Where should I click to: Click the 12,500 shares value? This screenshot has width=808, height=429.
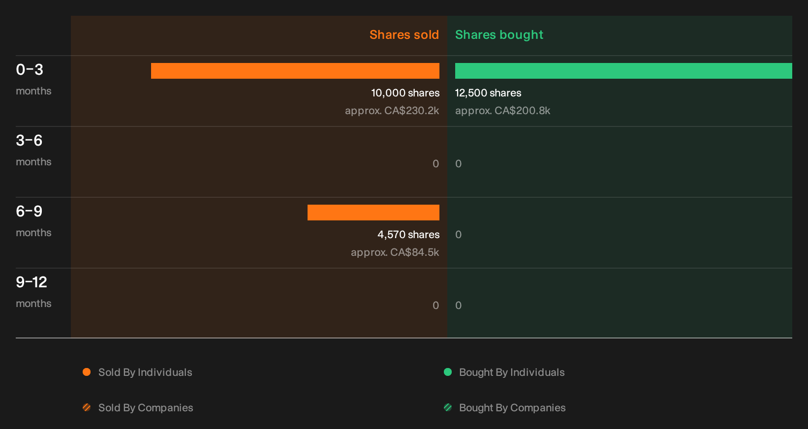(488, 93)
